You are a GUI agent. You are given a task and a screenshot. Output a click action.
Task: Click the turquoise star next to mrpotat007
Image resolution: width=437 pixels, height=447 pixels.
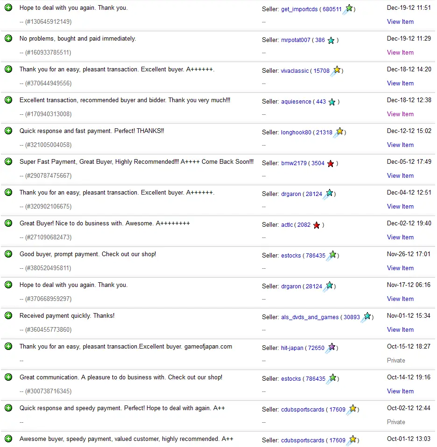tap(331, 41)
